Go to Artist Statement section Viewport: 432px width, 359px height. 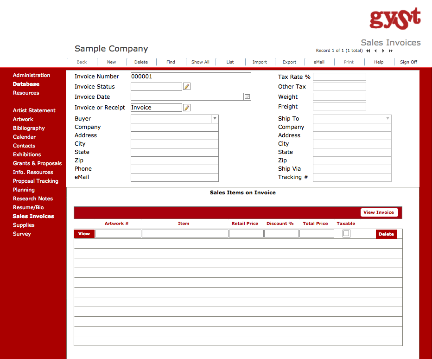(34, 110)
